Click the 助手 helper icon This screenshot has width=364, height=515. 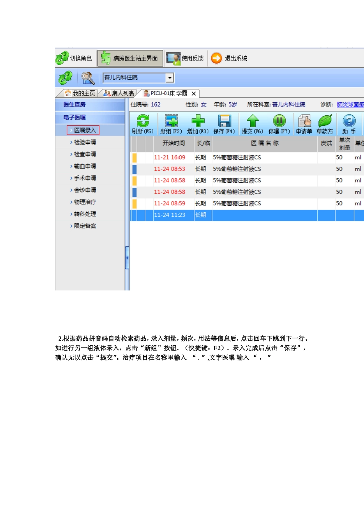coord(349,124)
